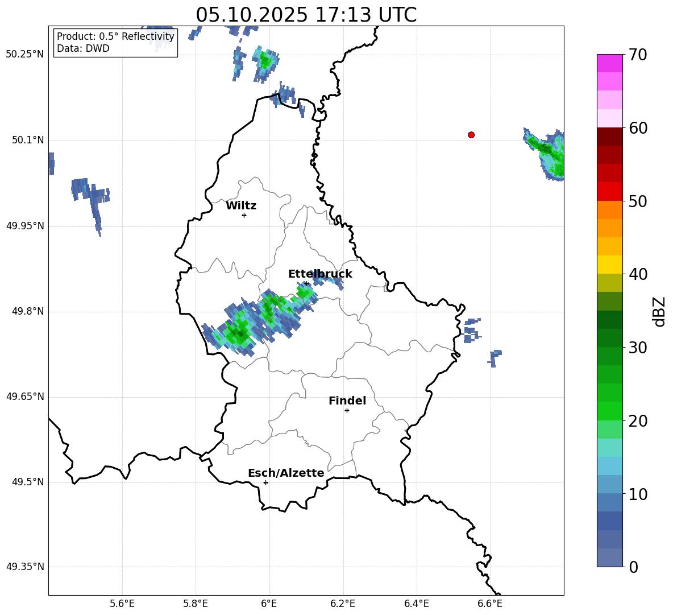Click the 6.2°E longitude label
The image size is (673, 615).
click(343, 604)
